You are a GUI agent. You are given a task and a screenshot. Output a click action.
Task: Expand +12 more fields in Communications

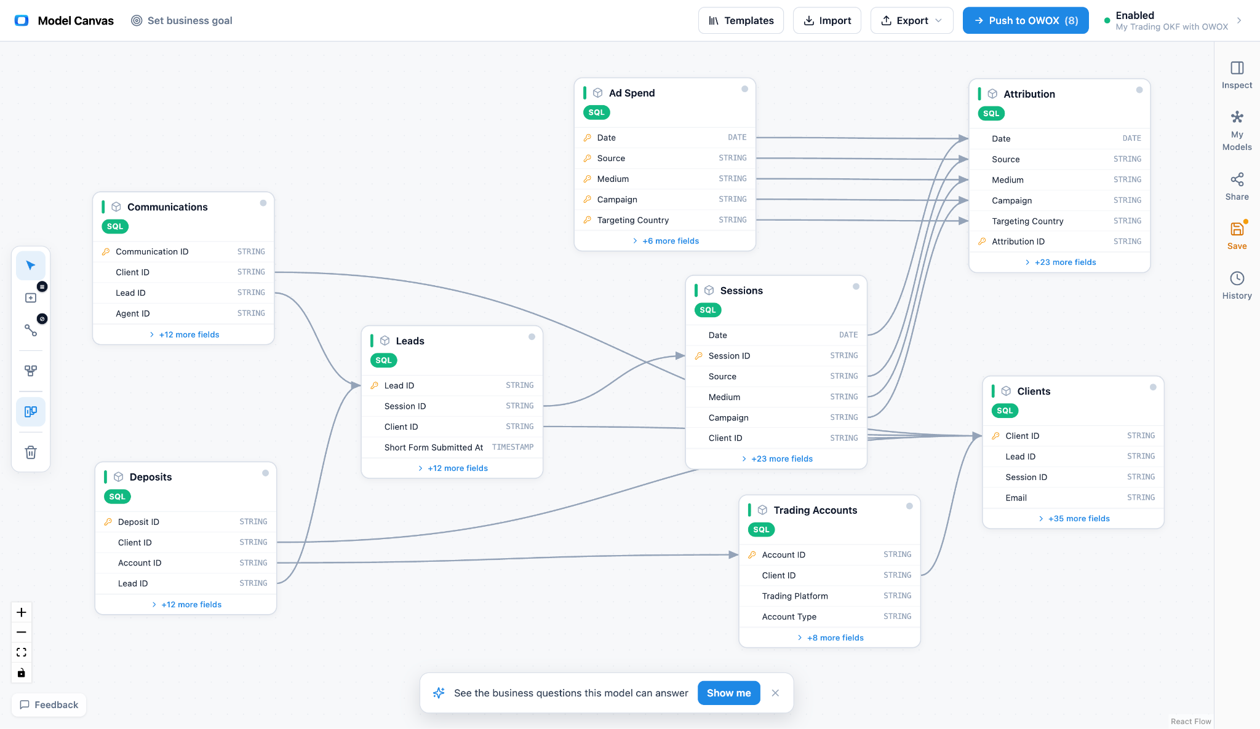pos(183,334)
